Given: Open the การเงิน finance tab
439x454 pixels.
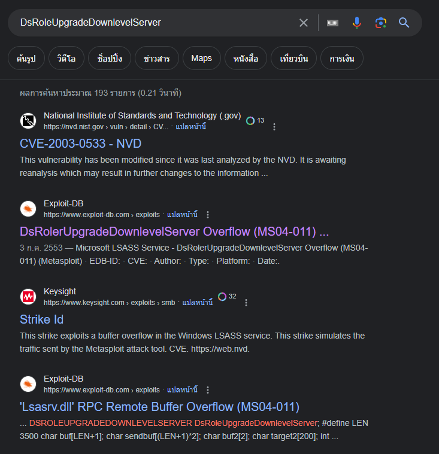Looking at the screenshot, I should coord(342,58).
